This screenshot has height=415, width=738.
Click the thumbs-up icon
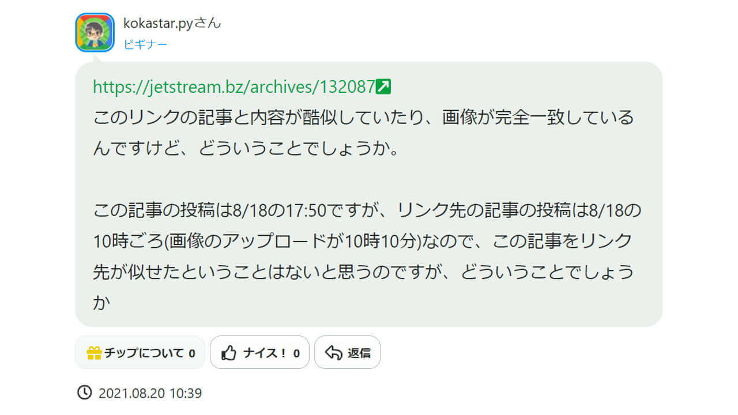click(x=229, y=353)
